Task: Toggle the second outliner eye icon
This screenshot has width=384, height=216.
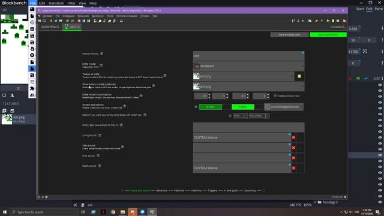Action: tap(380, 91)
